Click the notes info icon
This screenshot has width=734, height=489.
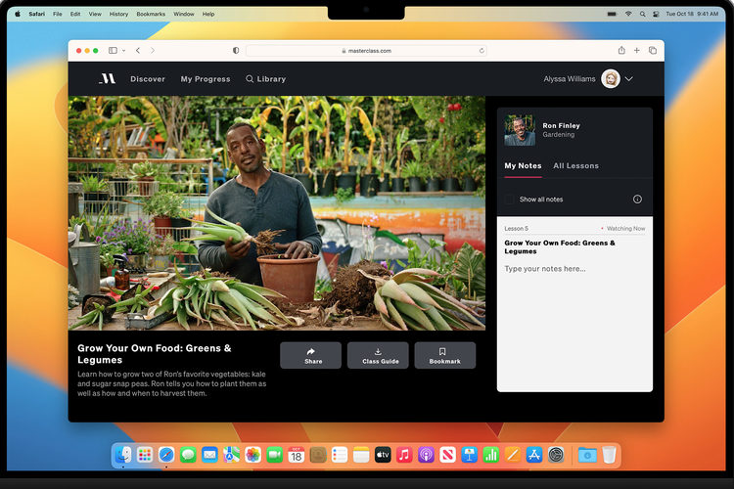pyautogui.click(x=637, y=200)
